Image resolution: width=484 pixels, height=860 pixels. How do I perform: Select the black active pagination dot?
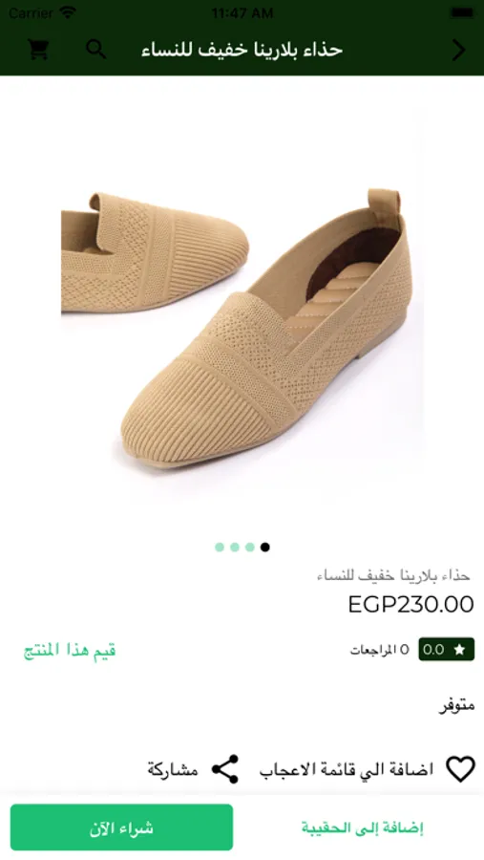coord(264,547)
